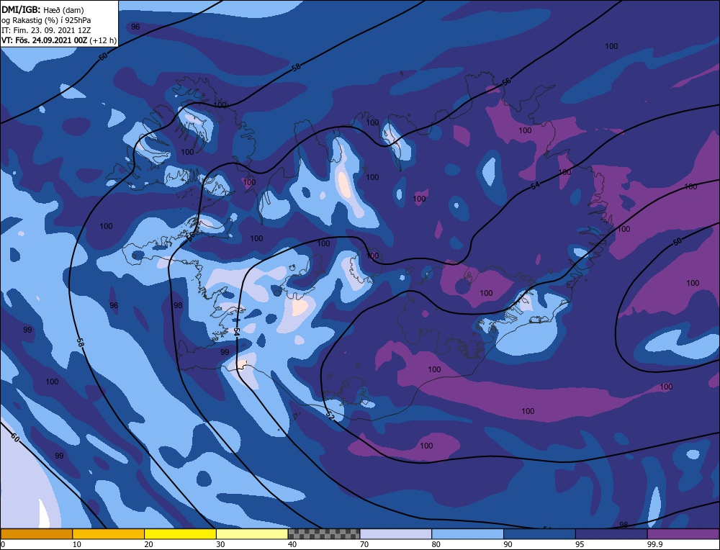Click the '40' legend scale label
720x550 pixels.
point(292,544)
